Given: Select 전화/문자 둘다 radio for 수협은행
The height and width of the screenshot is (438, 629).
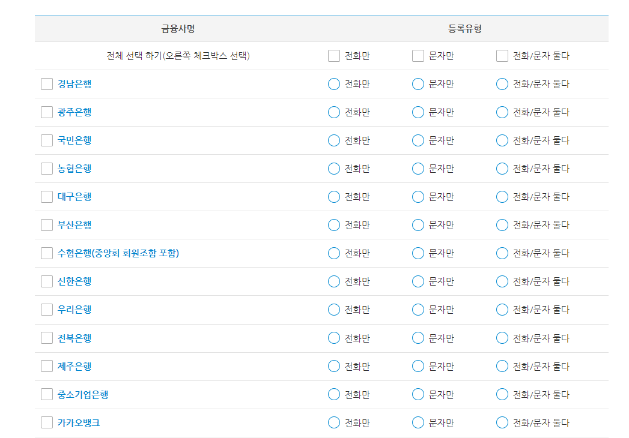Looking at the screenshot, I should click(x=502, y=253).
